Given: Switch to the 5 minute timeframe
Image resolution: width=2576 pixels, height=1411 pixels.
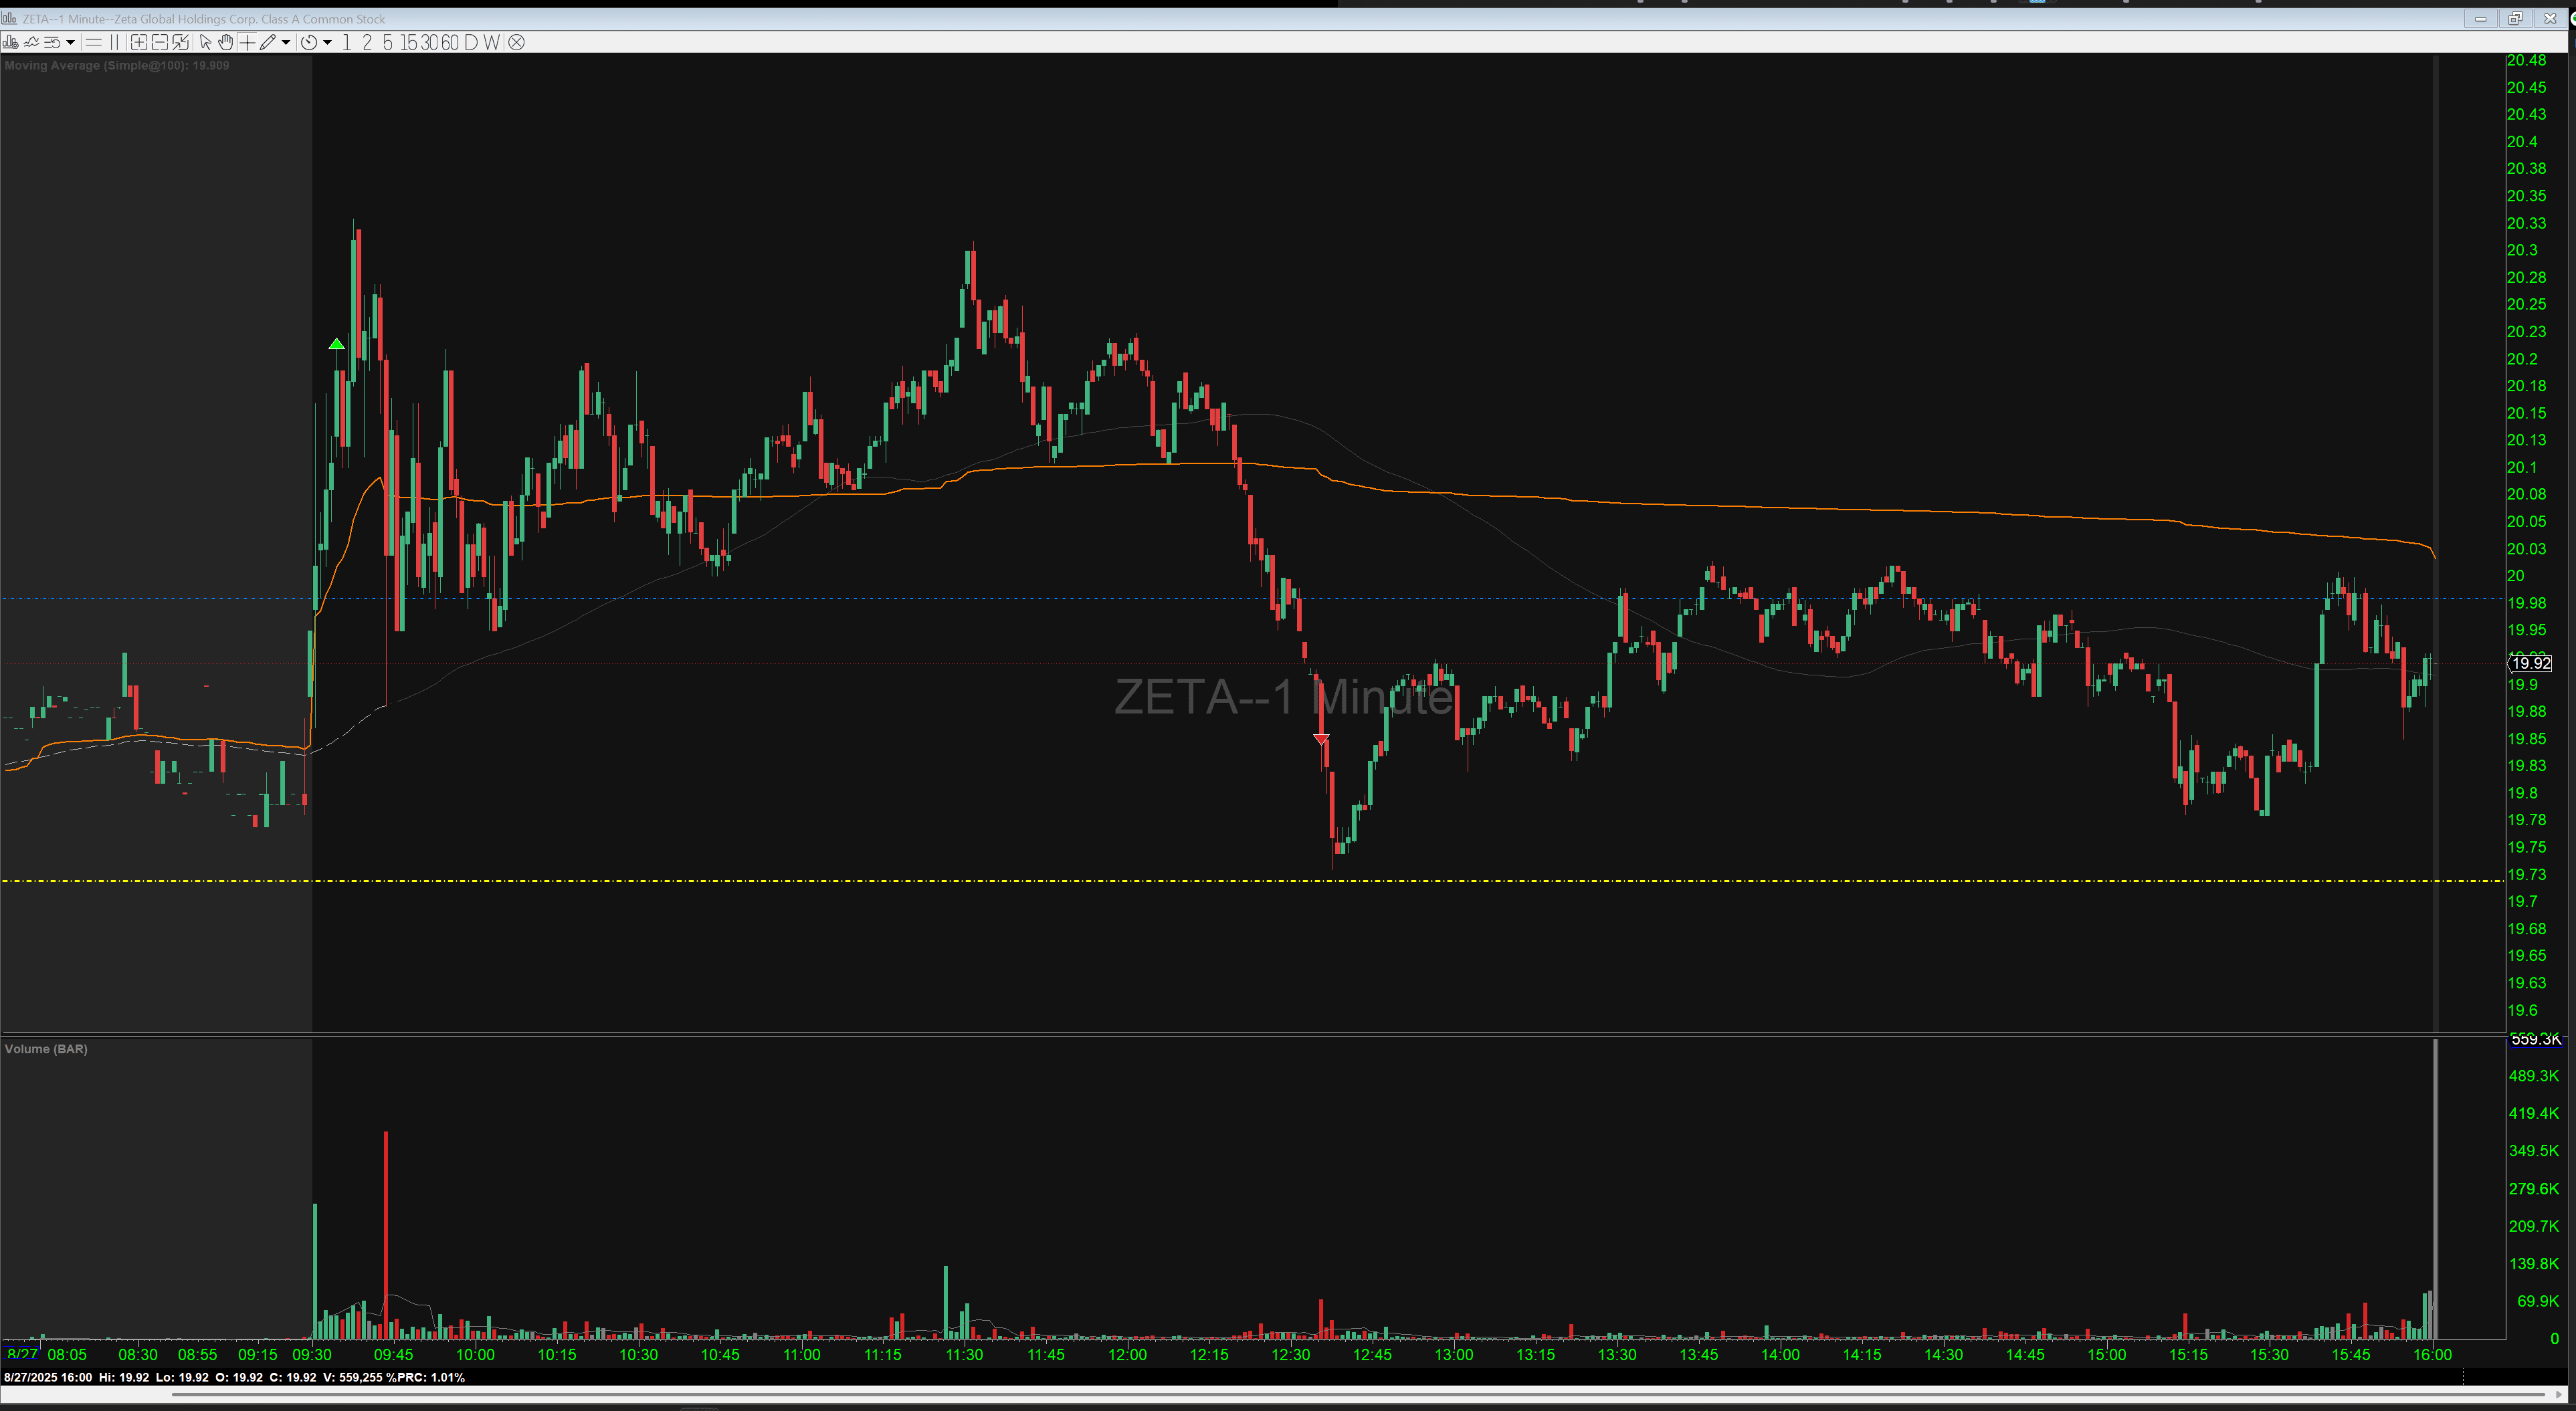Looking at the screenshot, I should click(x=388, y=43).
